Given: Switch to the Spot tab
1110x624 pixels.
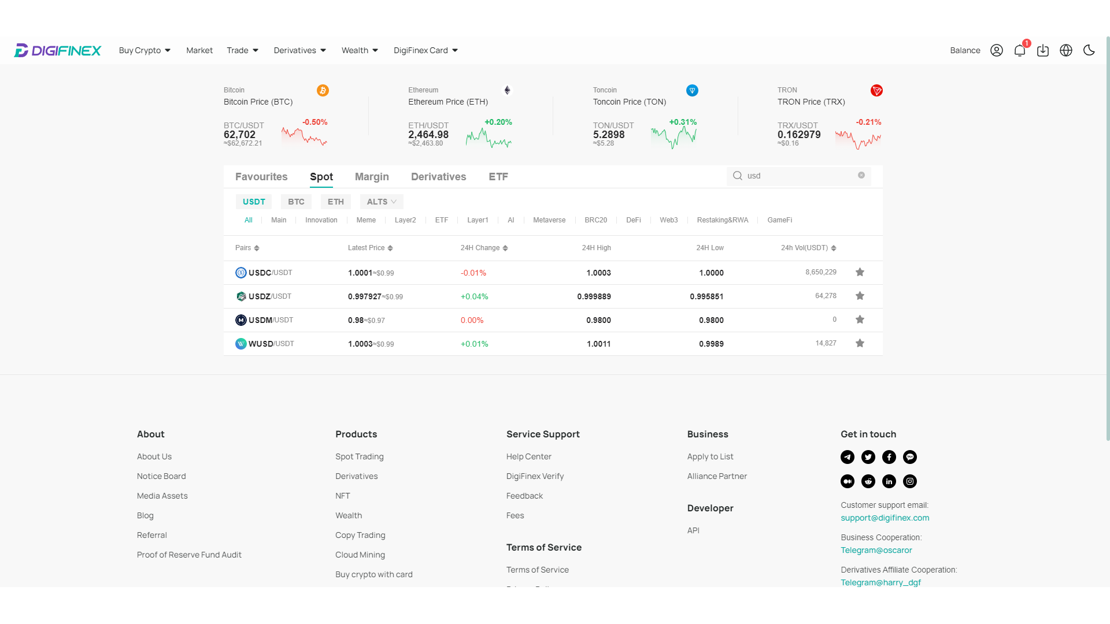Looking at the screenshot, I should coord(321,177).
